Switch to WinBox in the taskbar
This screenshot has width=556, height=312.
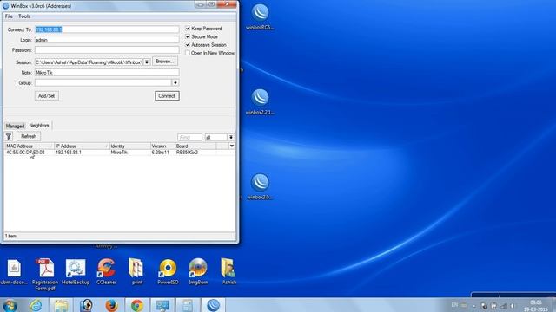point(213,305)
